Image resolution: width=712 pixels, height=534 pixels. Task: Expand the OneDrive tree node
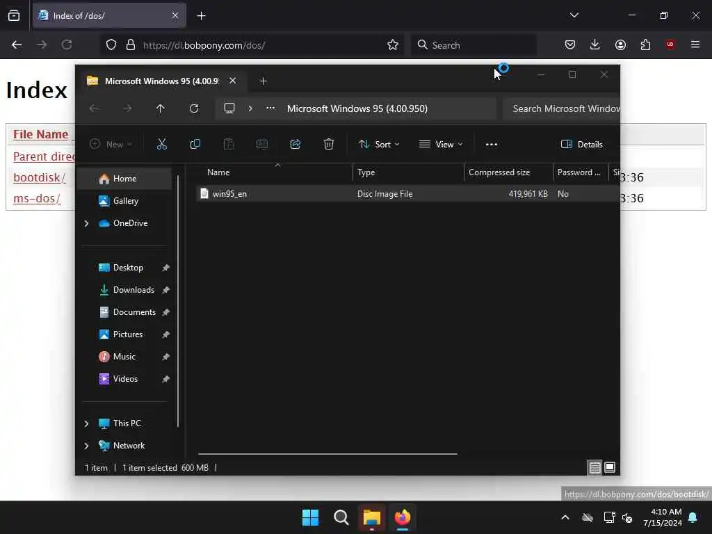pos(87,223)
